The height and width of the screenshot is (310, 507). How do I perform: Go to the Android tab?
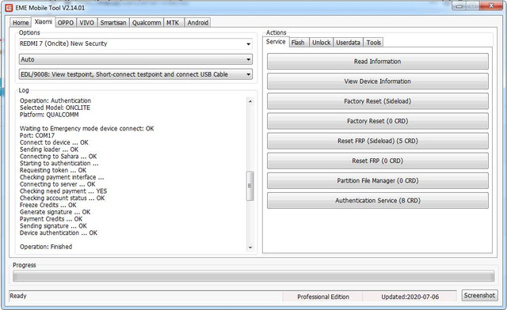[198, 23]
